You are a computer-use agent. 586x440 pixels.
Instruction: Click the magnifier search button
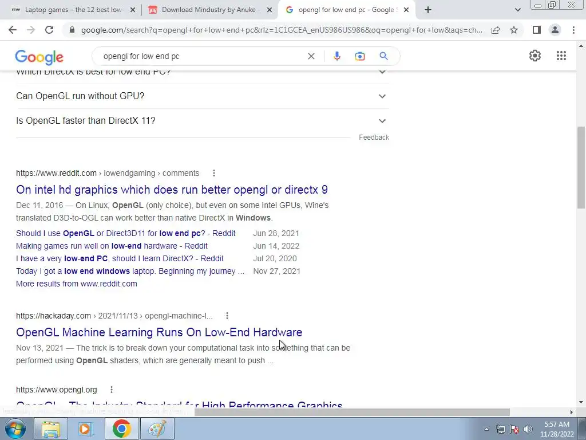pos(383,56)
